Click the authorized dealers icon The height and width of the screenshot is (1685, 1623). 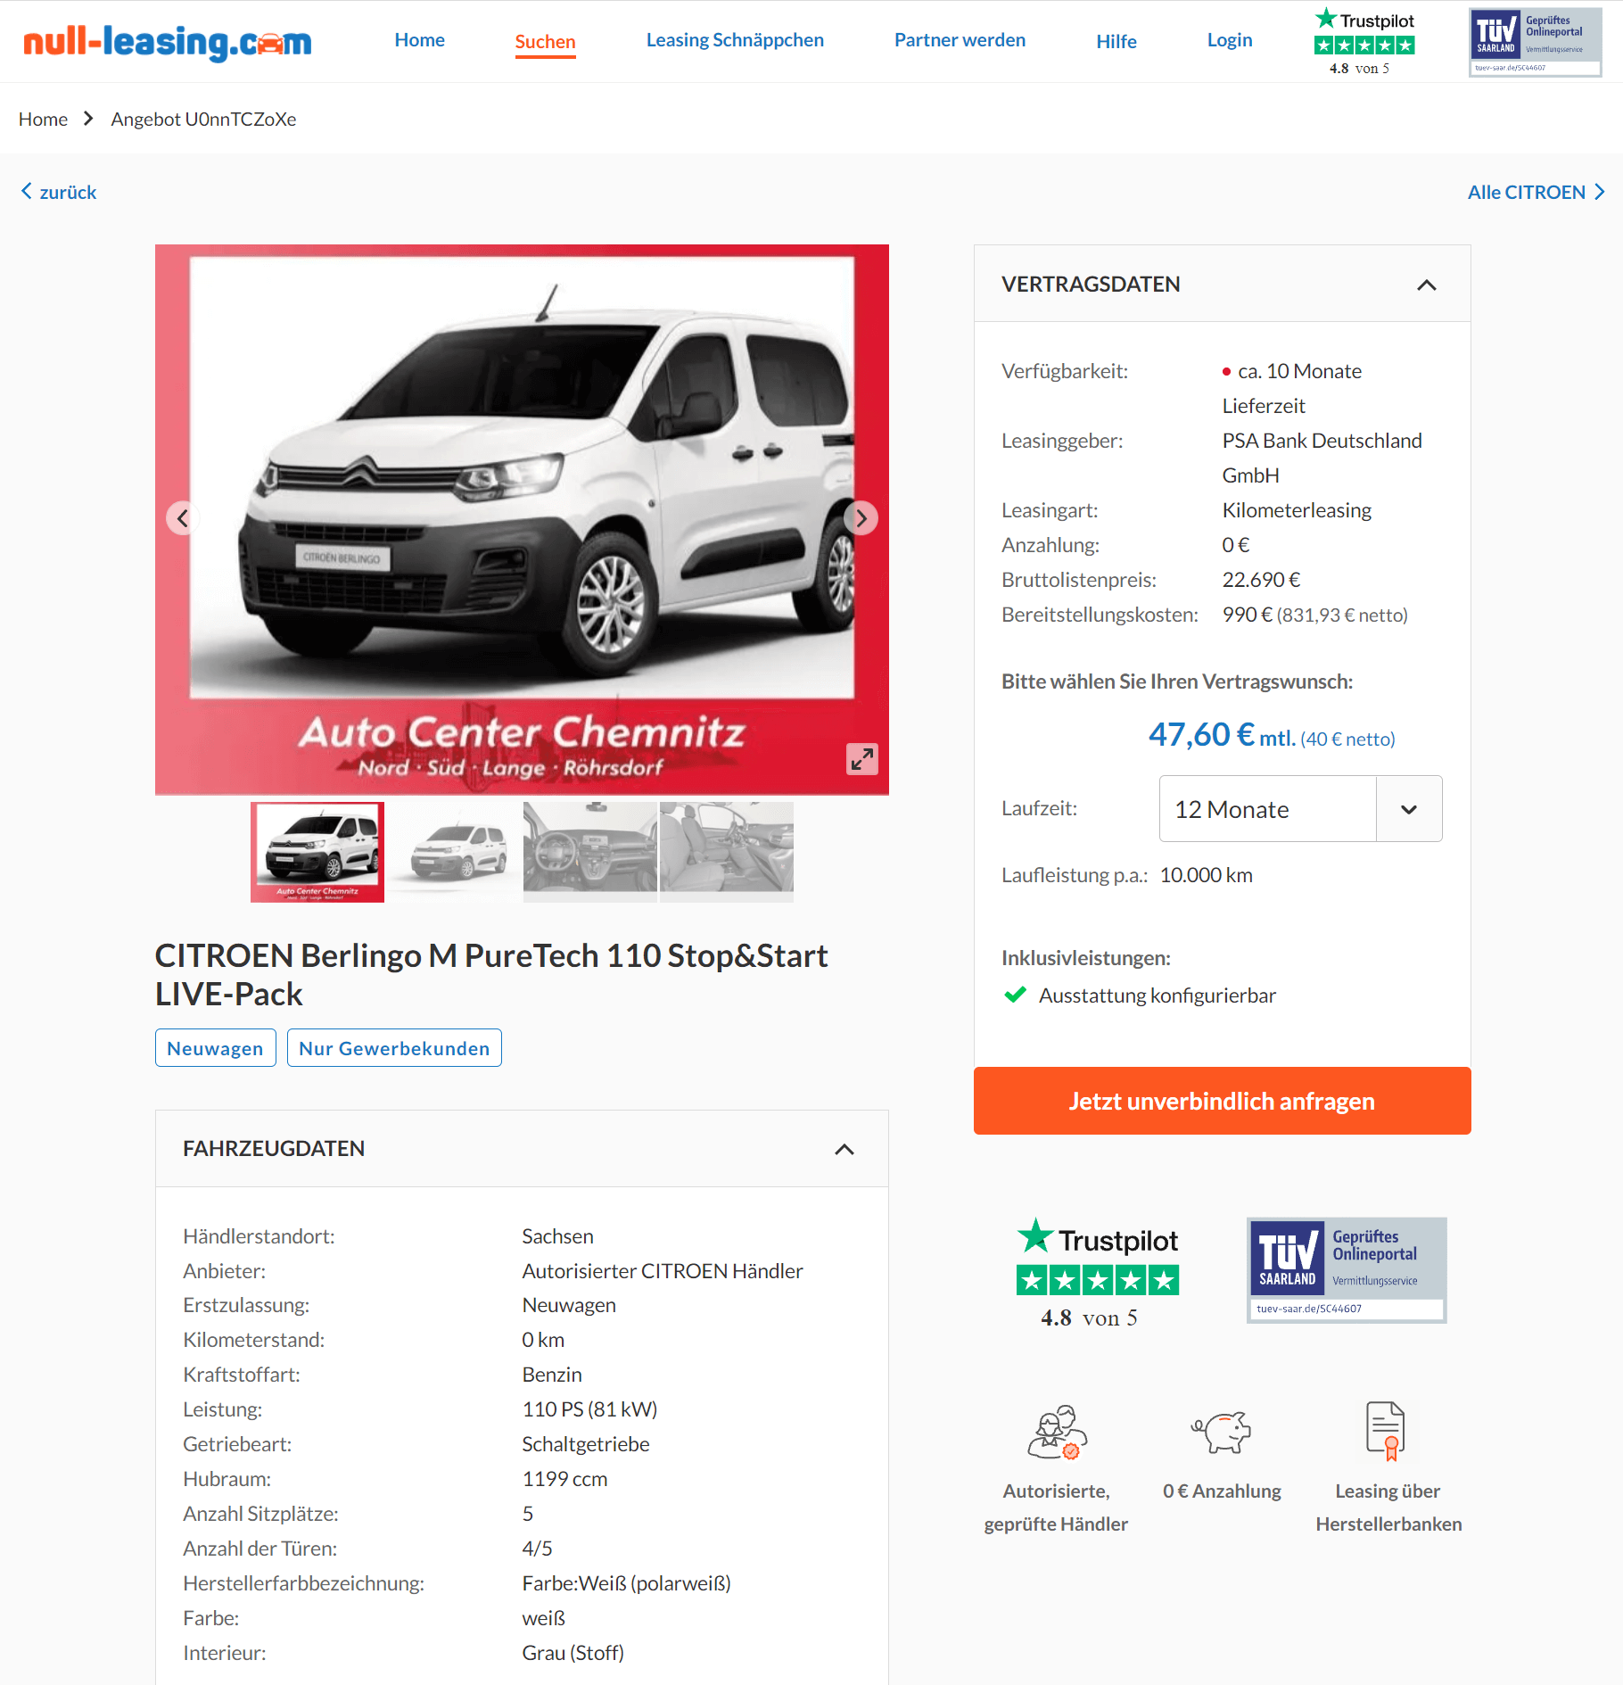point(1057,1432)
